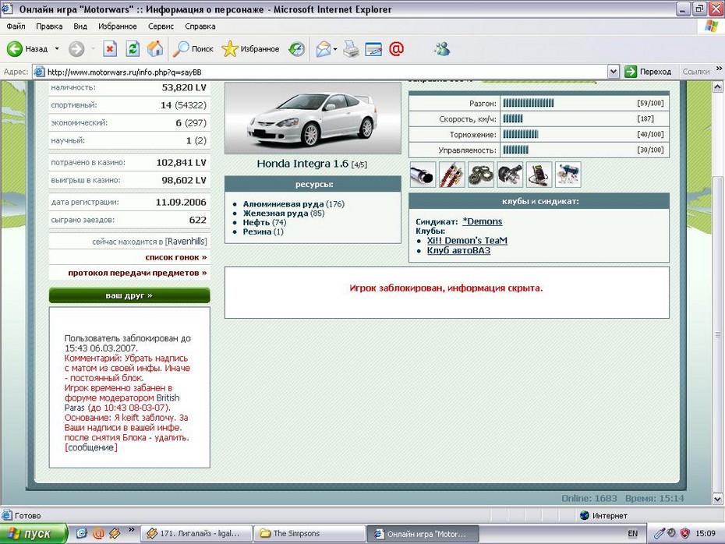Open the Файл menu
This screenshot has width=725, height=544.
click(16, 26)
